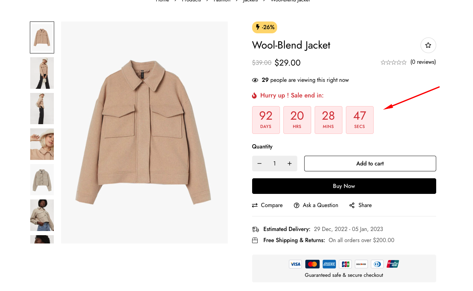This screenshot has width=473, height=291.
Task: Add jacket to wishlist with star icon
Action: 428,45
